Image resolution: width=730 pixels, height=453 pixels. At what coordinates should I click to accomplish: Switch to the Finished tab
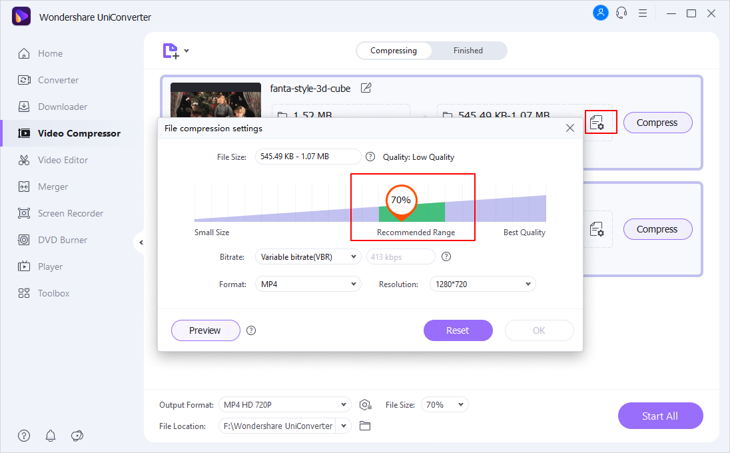tap(468, 51)
